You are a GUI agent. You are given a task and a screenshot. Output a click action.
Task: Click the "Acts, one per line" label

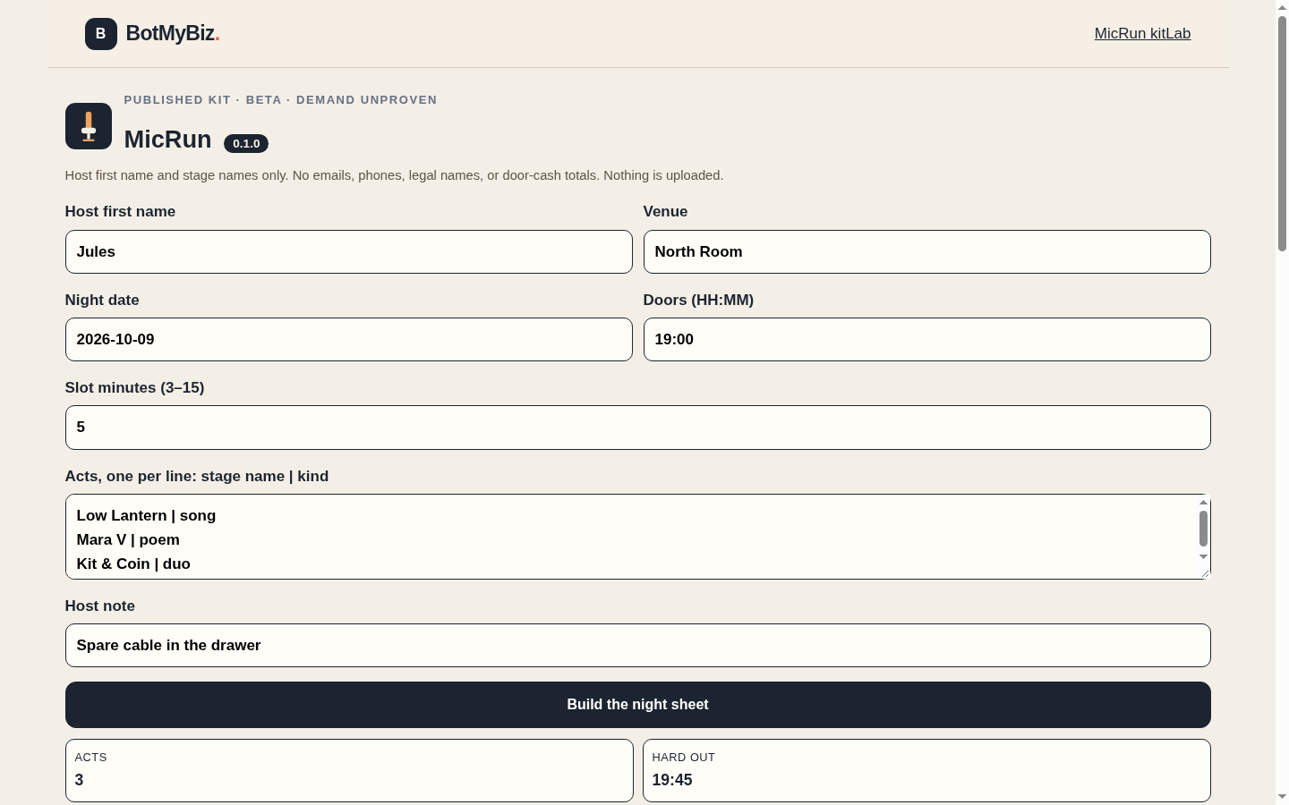coord(197,477)
